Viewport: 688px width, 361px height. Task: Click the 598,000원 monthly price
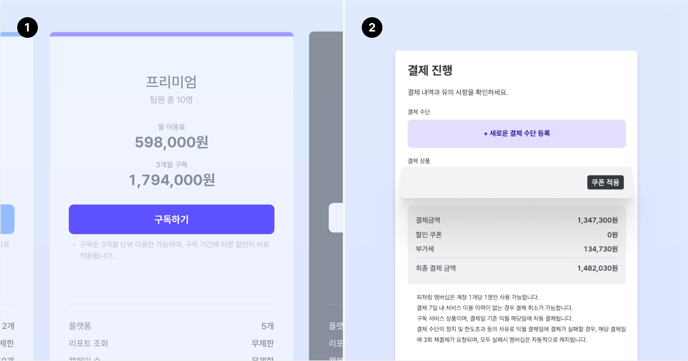click(171, 142)
